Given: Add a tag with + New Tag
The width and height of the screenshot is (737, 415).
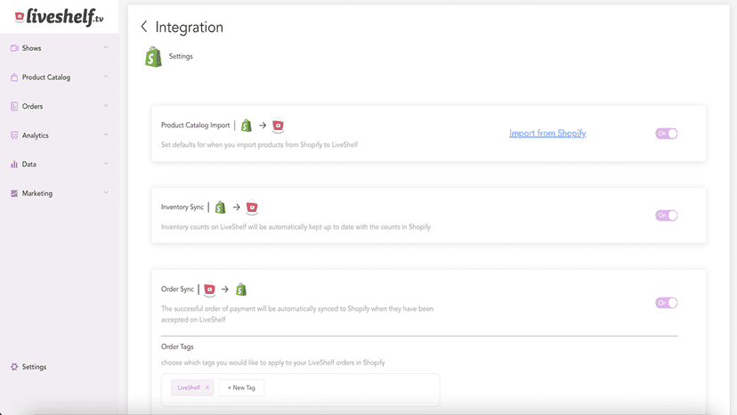Looking at the screenshot, I should (241, 387).
